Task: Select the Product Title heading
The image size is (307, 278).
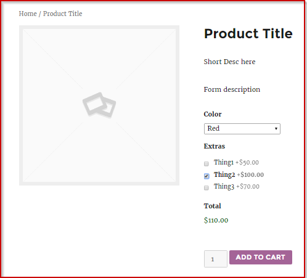Action: click(x=248, y=33)
